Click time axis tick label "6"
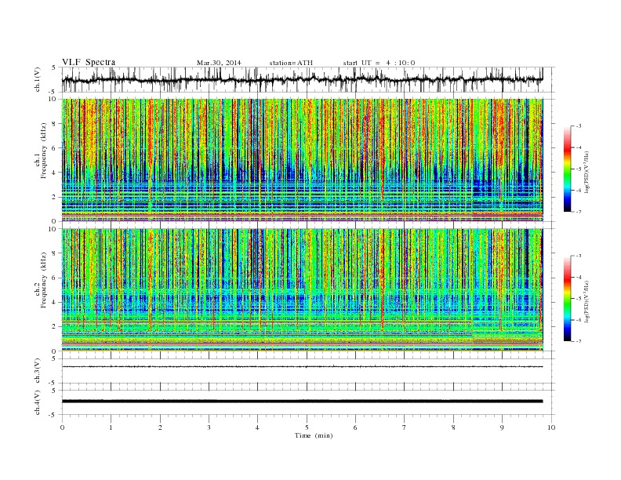 coord(355,427)
